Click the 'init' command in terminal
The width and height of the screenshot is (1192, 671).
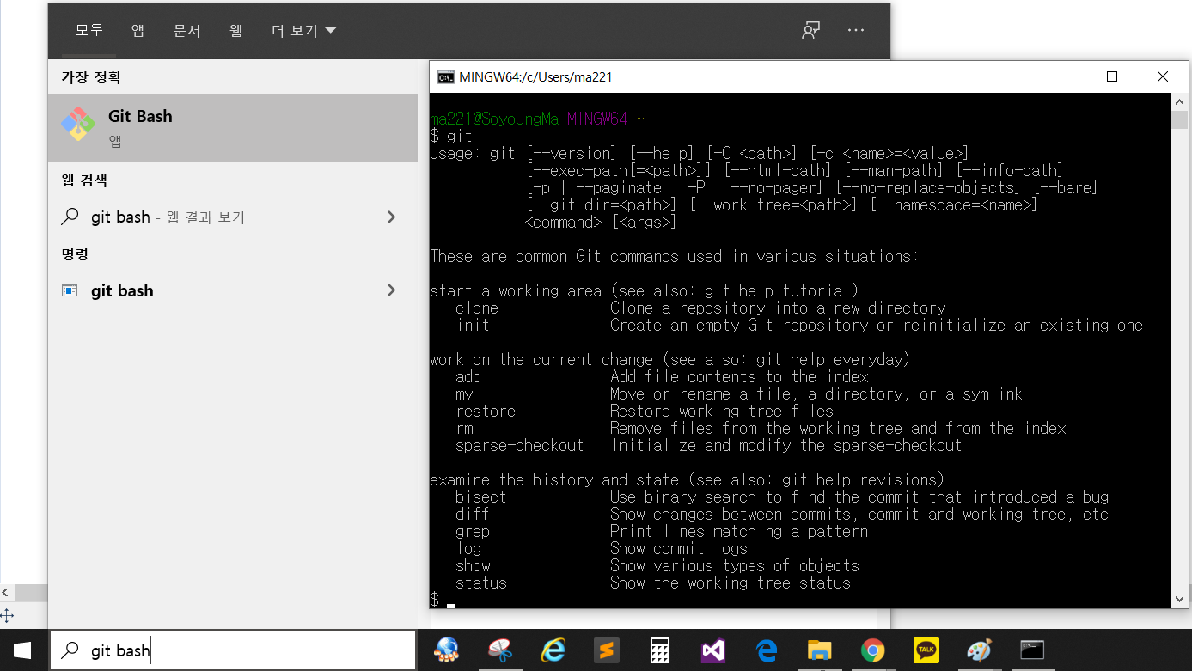pos(473,325)
